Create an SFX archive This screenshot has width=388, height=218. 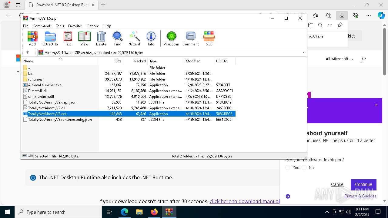209,38
